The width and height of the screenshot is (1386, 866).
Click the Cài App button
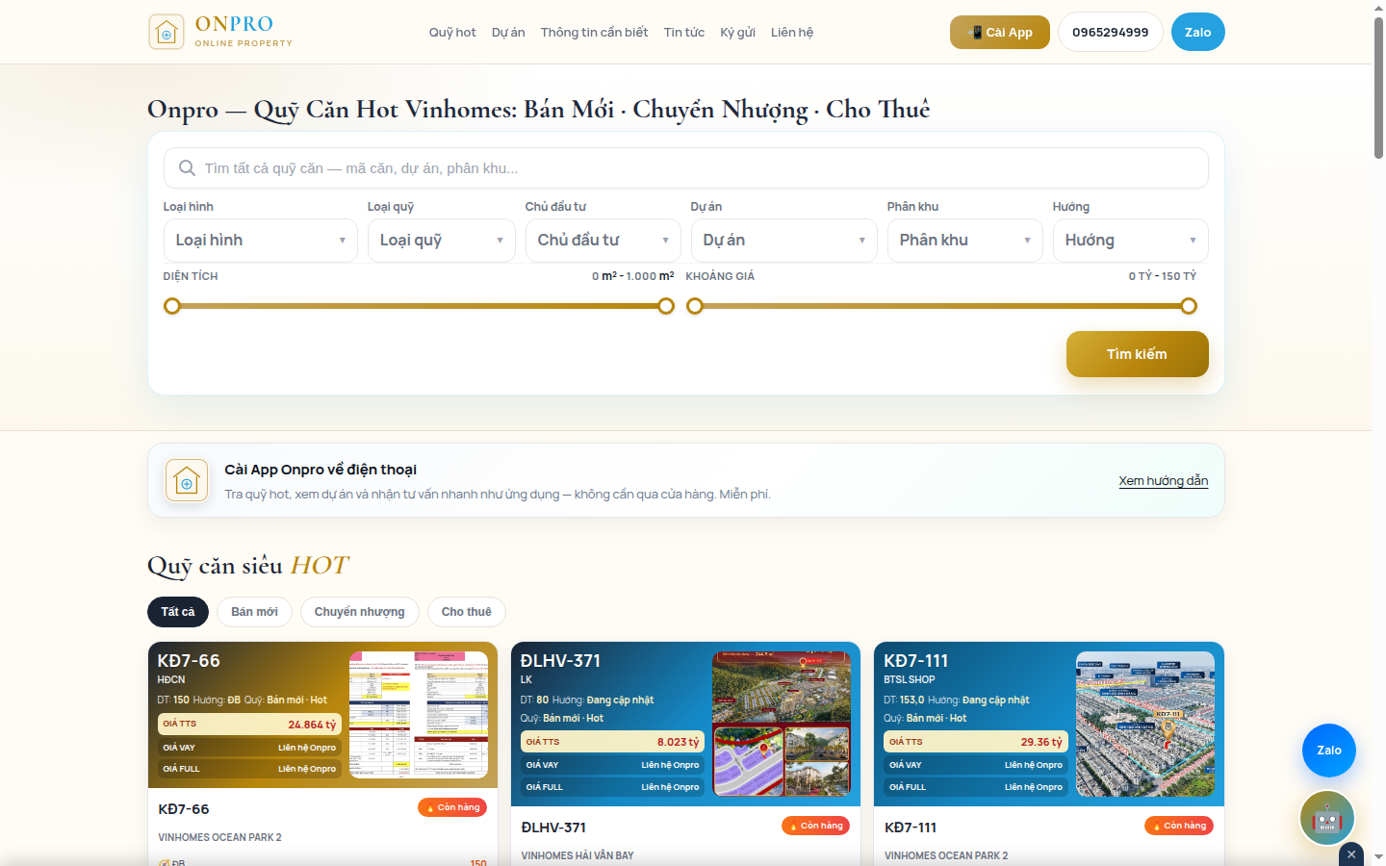pyautogui.click(x=1000, y=32)
